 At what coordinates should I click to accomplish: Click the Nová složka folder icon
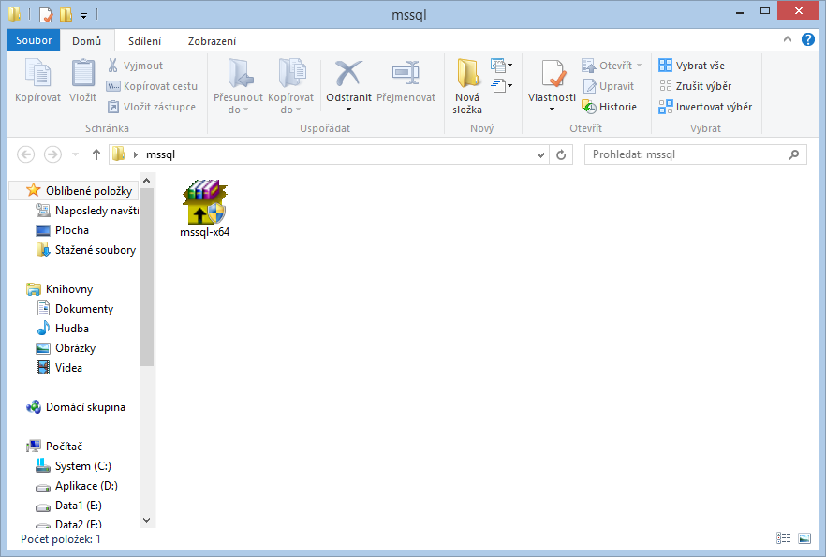point(467,75)
